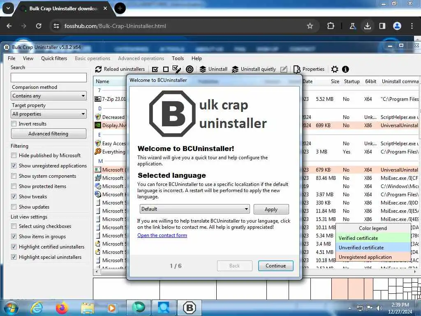Toggle Show tweaks checkbox

click(x=14, y=196)
